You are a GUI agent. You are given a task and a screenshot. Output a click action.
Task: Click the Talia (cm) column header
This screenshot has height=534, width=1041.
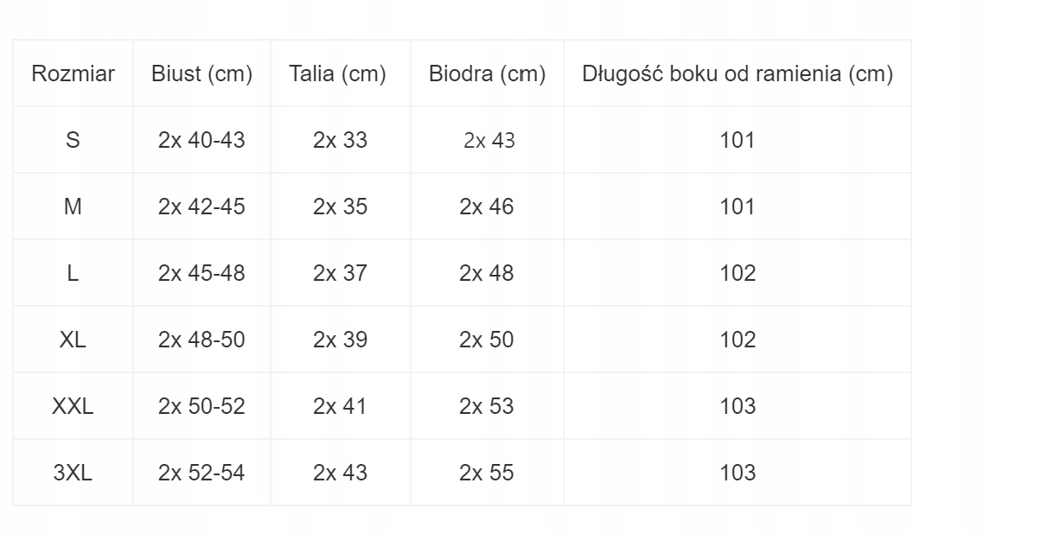[x=340, y=74]
